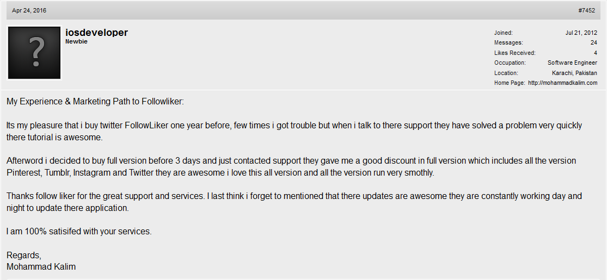Click the Mohammad Kalim signature text
Image resolution: width=607 pixels, height=280 pixels.
[41, 267]
